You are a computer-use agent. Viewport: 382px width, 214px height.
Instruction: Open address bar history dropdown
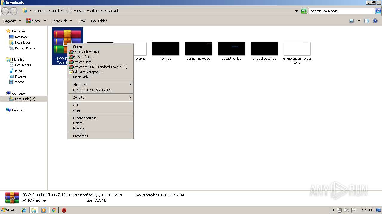(296, 11)
